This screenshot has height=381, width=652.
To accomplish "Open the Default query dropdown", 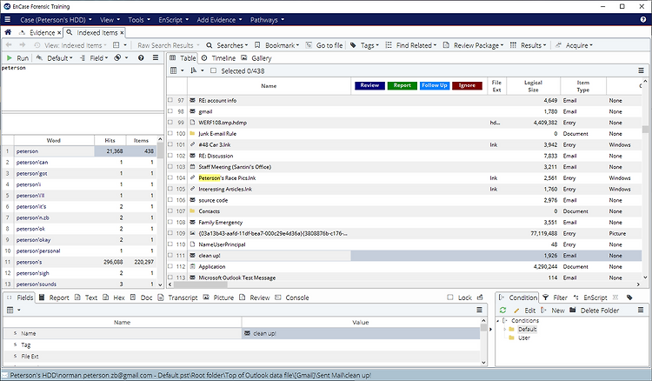I will click(x=55, y=57).
